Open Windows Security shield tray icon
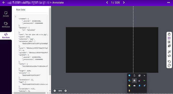Screen dimensions: 173x94 click(x=129, y=81)
